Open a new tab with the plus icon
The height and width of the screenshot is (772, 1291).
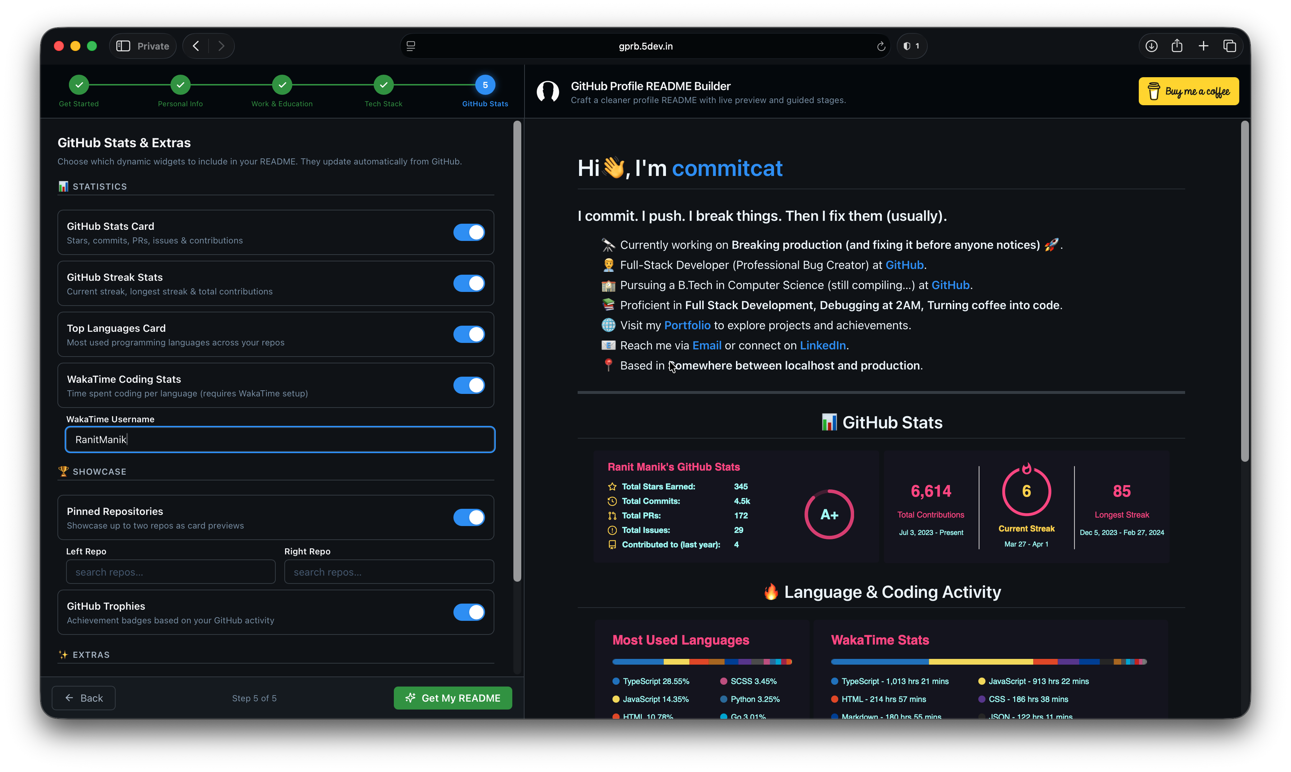pyautogui.click(x=1204, y=46)
